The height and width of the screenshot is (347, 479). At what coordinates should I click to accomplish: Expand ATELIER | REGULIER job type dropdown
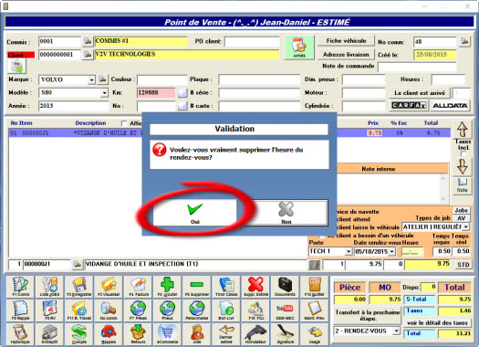[466, 226]
